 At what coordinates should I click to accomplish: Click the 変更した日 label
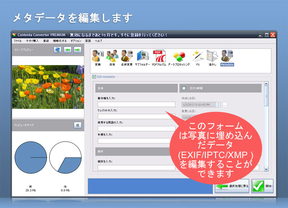pyautogui.click(x=189, y=111)
